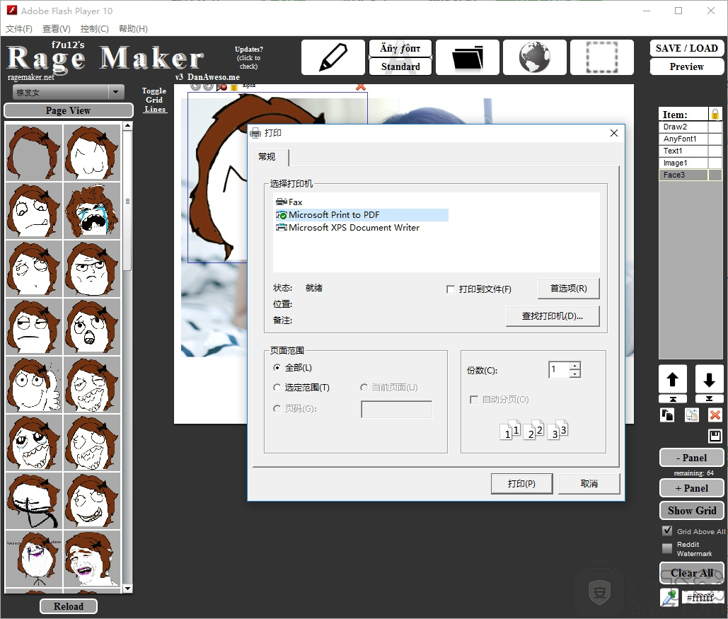Select the 当前页面(U) radio button

[x=364, y=387]
